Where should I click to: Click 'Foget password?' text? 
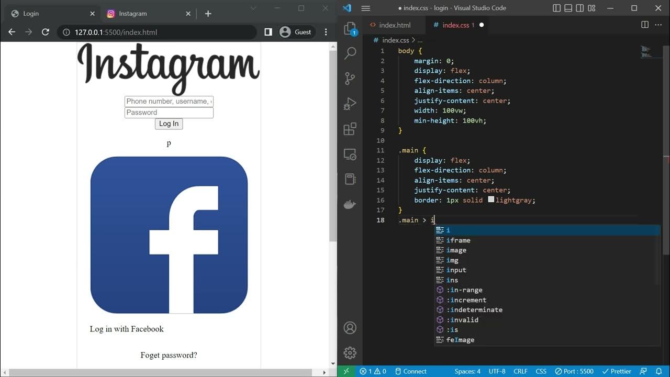[169, 355]
